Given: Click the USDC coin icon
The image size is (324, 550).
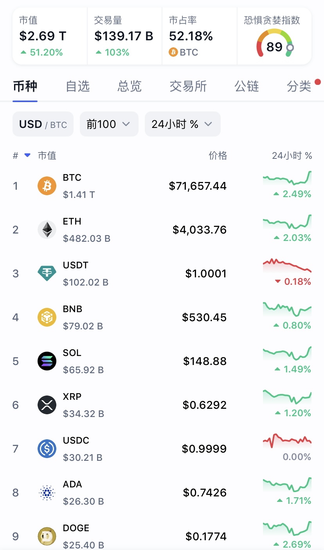Looking at the screenshot, I should (47, 449).
